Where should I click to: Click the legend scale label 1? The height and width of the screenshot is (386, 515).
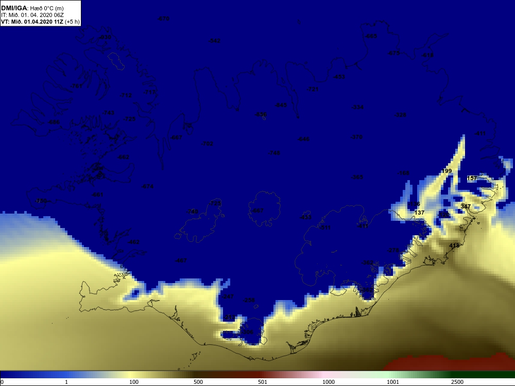[x=66, y=382]
